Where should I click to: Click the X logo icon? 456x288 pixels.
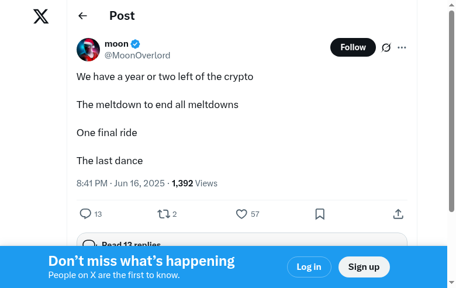pyautogui.click(x=41, y=16)
